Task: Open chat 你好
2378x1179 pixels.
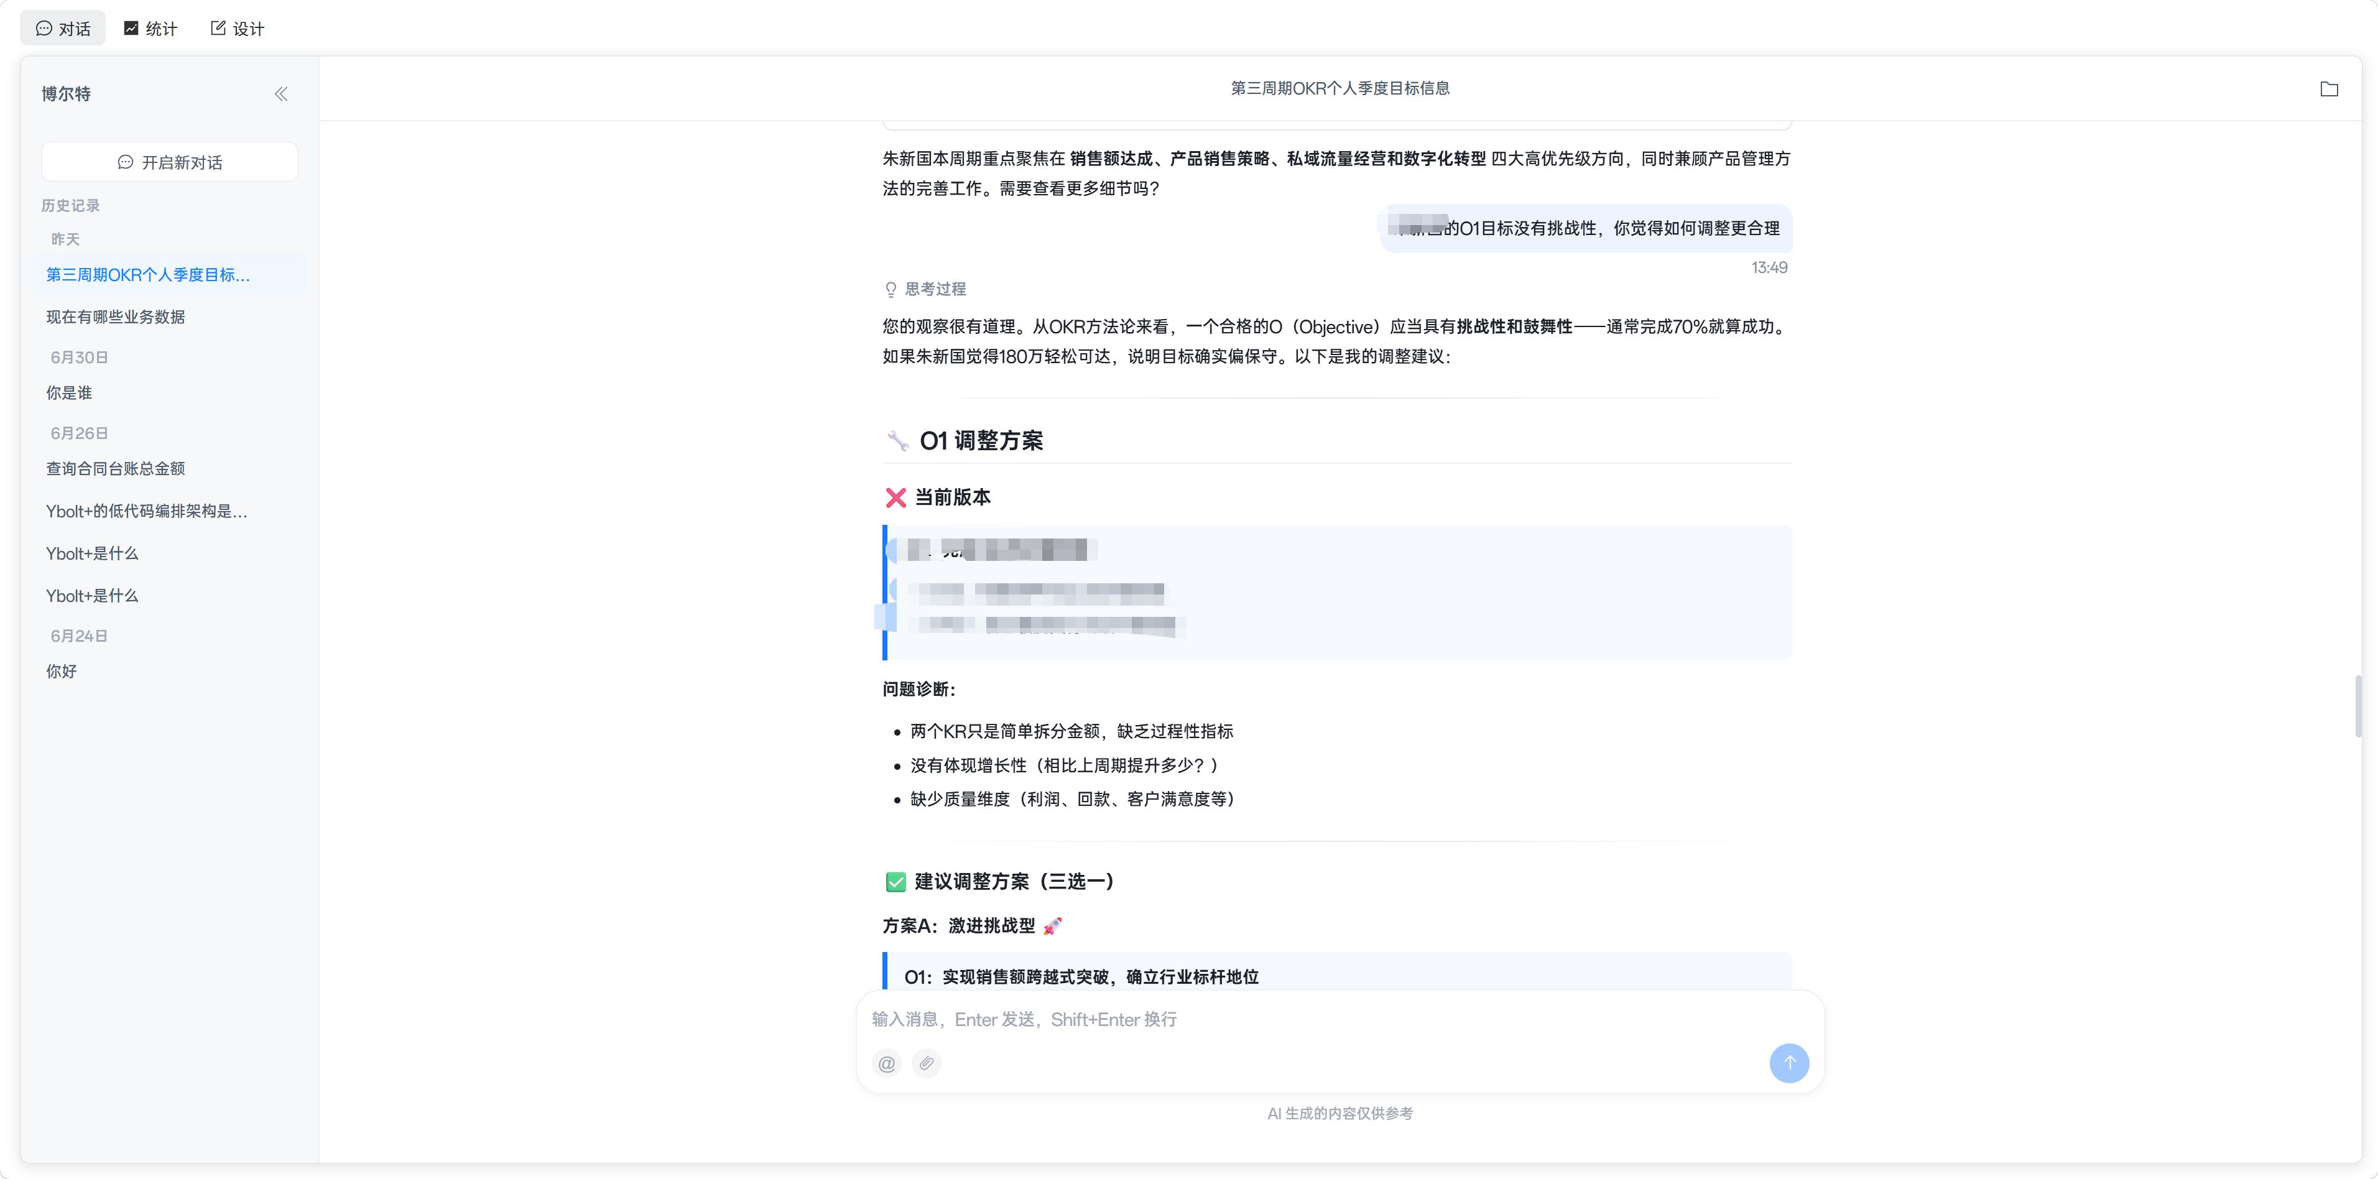Action: [170, 672]
